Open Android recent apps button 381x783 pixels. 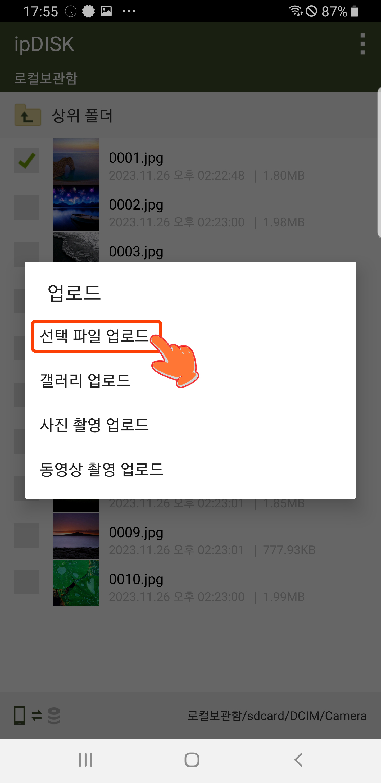coord(85,760)
